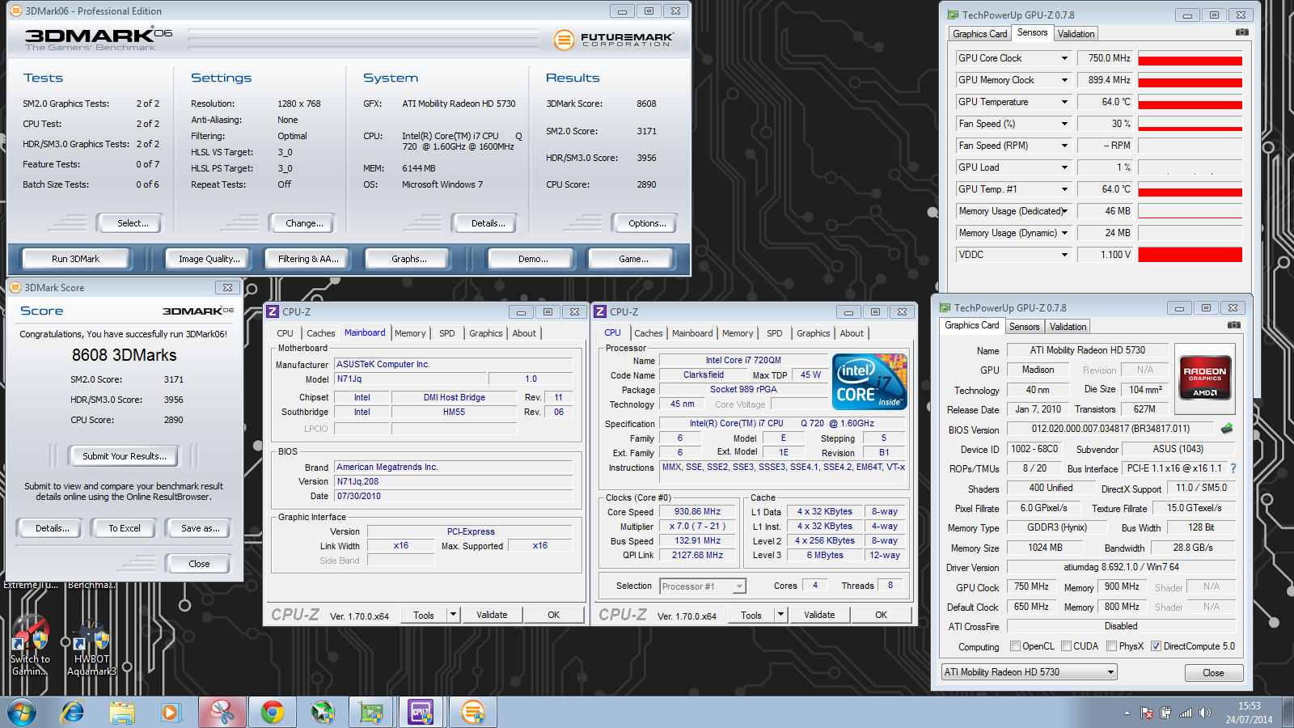Click the Change... settings button
This screenshot has width=1294, height=728.
[x=304, y=223]
